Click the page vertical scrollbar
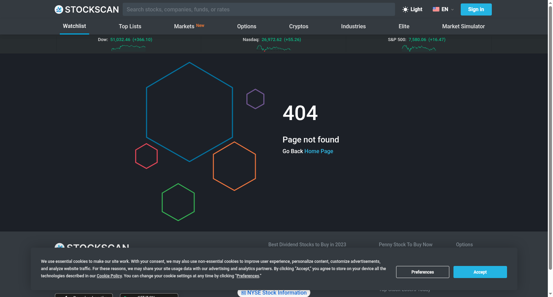The height and width of the screenshot is (297, 553). coord(550,137)
